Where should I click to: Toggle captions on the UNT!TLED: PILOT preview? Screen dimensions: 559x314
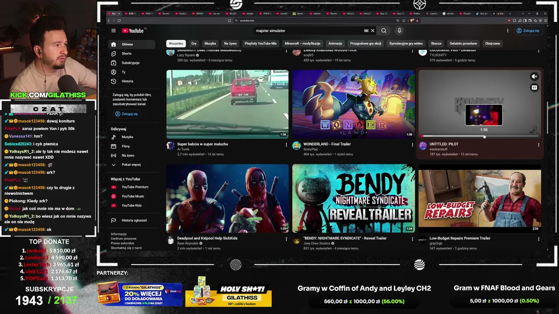[x=534, y=88]
